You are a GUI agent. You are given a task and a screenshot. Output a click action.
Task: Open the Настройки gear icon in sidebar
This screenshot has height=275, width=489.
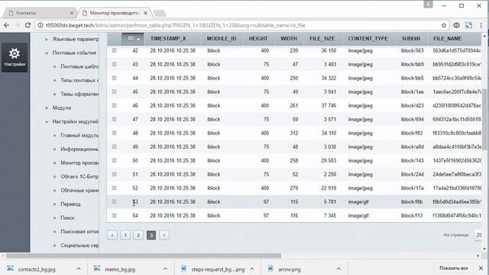[x=15, y=58]
